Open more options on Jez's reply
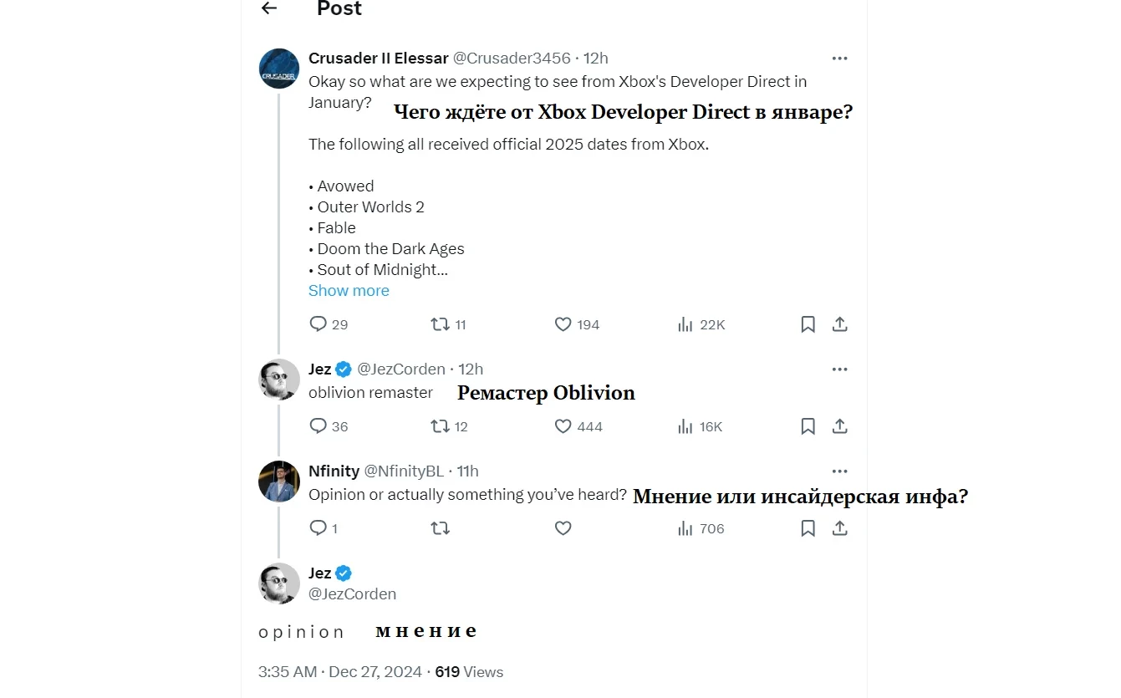 [x=839, y=369]
